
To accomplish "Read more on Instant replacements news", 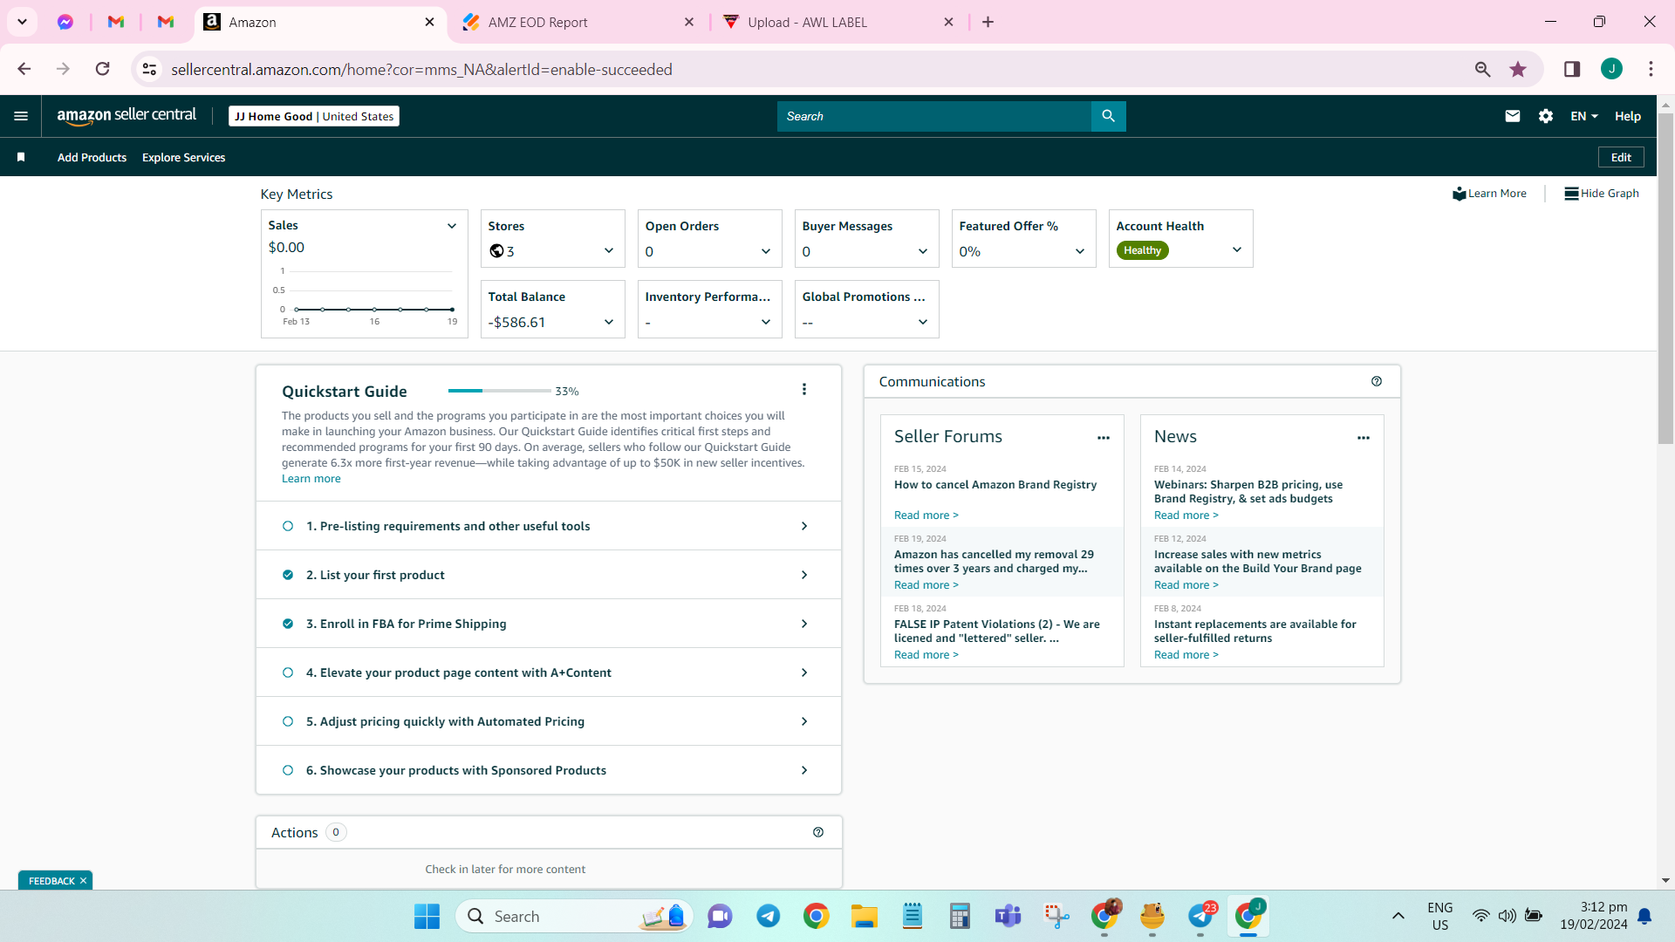I will [x=1186, y=655].
